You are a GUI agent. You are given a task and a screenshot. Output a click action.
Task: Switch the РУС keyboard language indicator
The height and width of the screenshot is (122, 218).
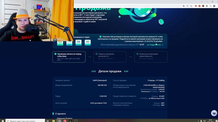pyautogui.click(x=205, y=121)
